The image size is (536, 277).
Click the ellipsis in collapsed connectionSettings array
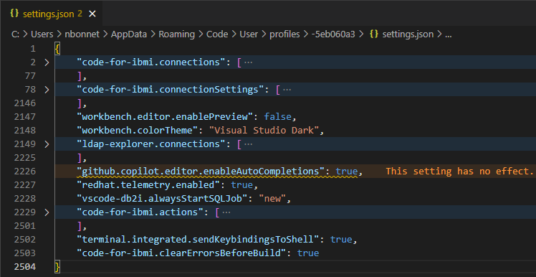pos(287,90)
